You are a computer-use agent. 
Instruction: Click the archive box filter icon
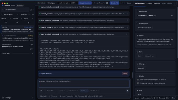click(29, 23)
